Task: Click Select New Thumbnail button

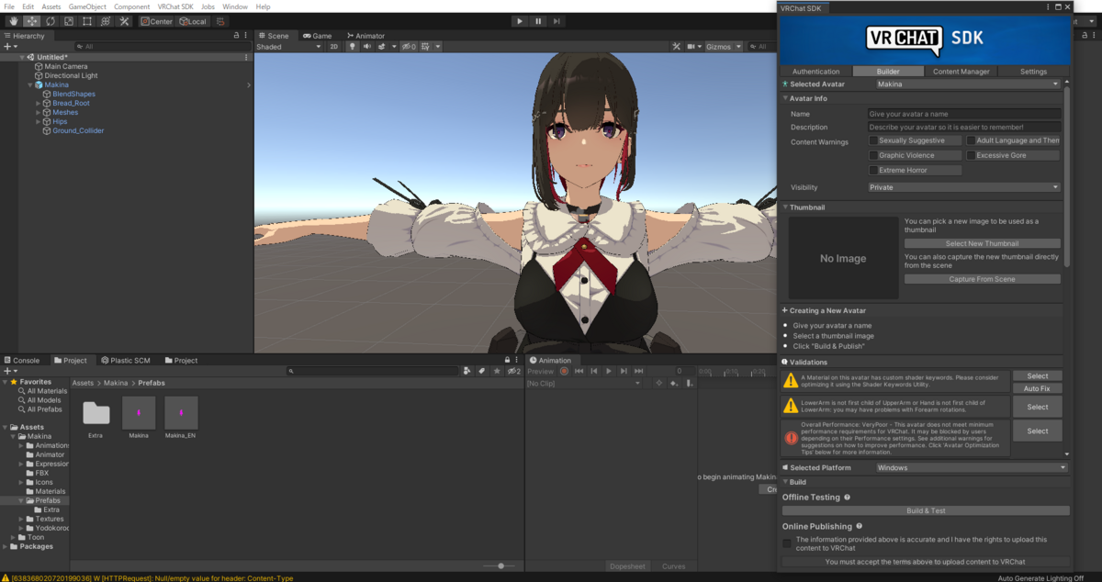Action: [982, 244]
